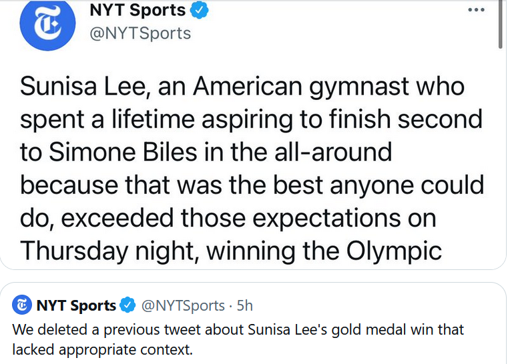Click the verified badge in the quoted tweet
Screen dimensions: 510x364
point(127,306)
